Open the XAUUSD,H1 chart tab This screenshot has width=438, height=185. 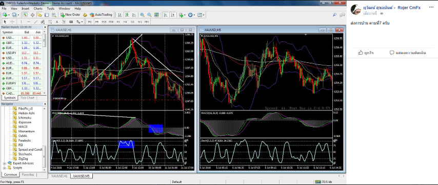(59, 176)
